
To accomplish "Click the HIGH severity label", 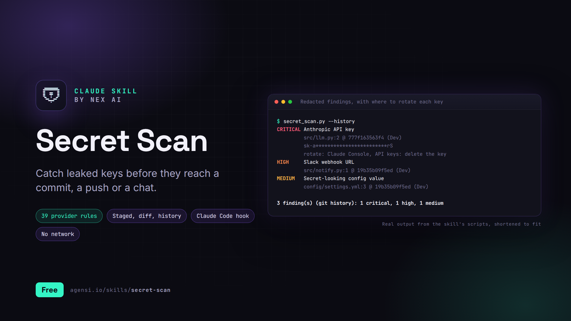I will (x=283, y=162).
